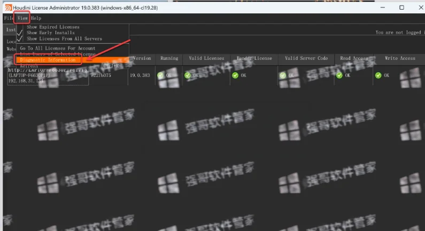The width and height of the screenshot is (425, 231).
Task: Click the version cell 19.0.383
Action: (x=140, y=75)
